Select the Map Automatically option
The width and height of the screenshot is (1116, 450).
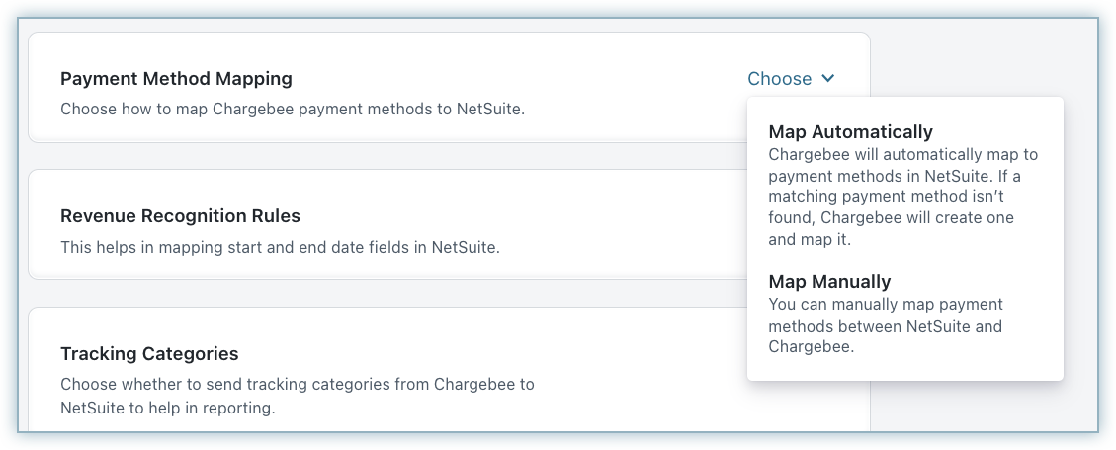[850, 132]
